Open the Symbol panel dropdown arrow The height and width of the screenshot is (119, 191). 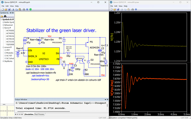(11, 13)
